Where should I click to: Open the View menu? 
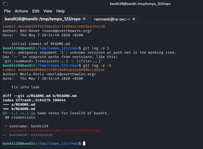[48, 11]
